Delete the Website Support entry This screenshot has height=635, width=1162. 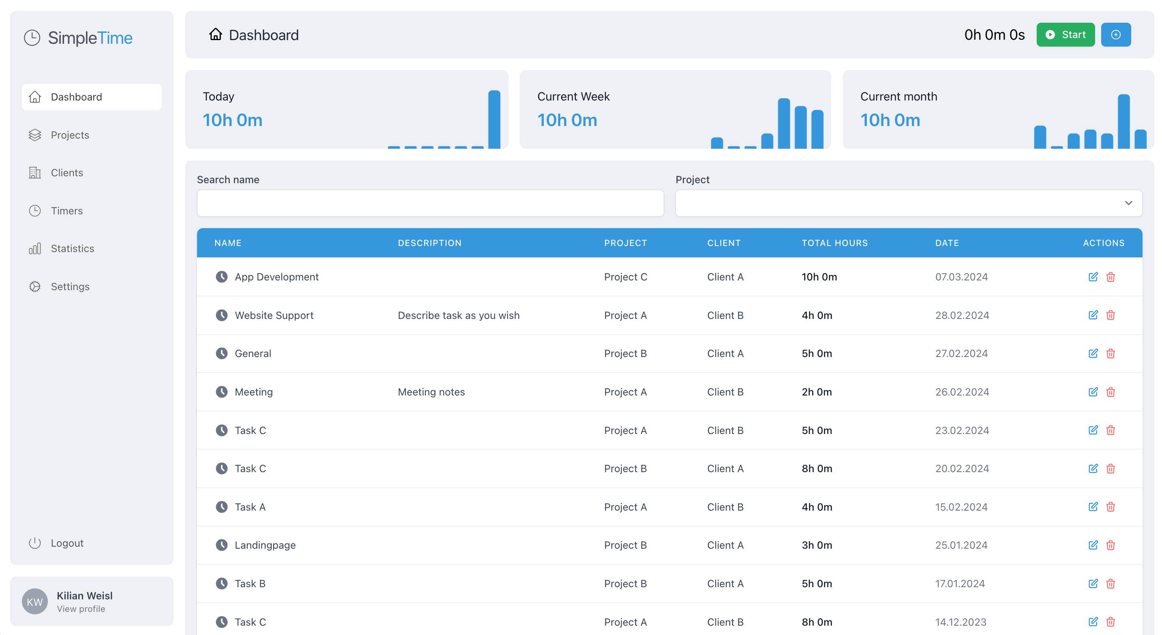(1110, 315)
